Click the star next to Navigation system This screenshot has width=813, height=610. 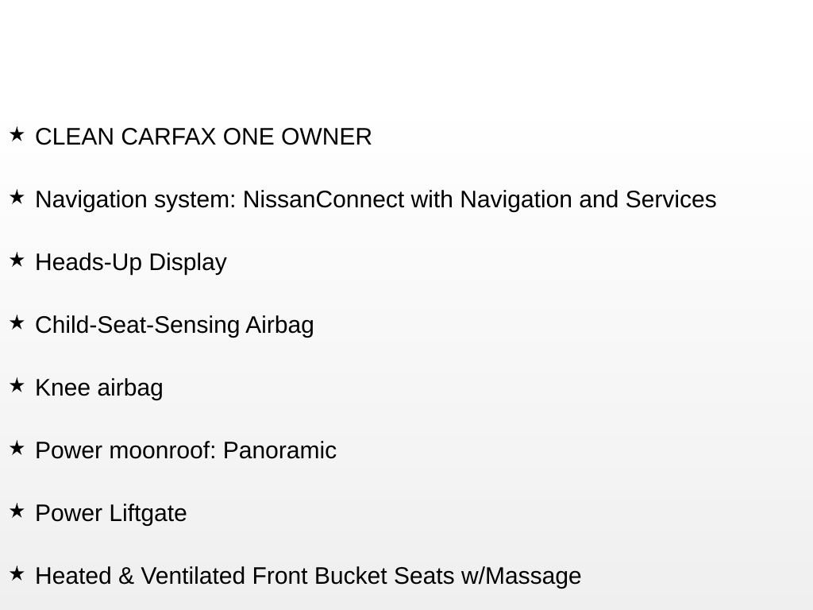[x=17, y=197]
